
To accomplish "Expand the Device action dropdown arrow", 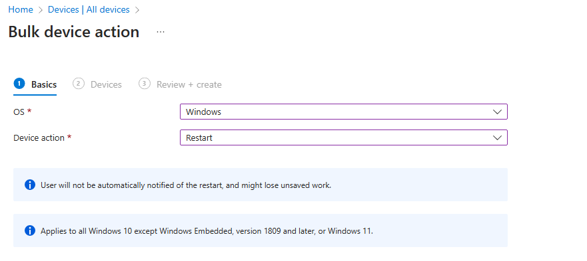I will pos(498,137).
